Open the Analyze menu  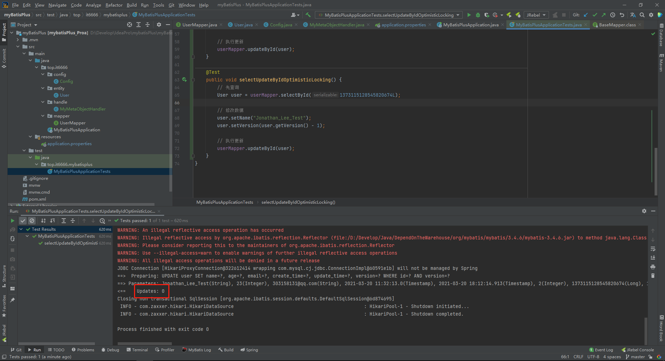click(x=93, y=5)
